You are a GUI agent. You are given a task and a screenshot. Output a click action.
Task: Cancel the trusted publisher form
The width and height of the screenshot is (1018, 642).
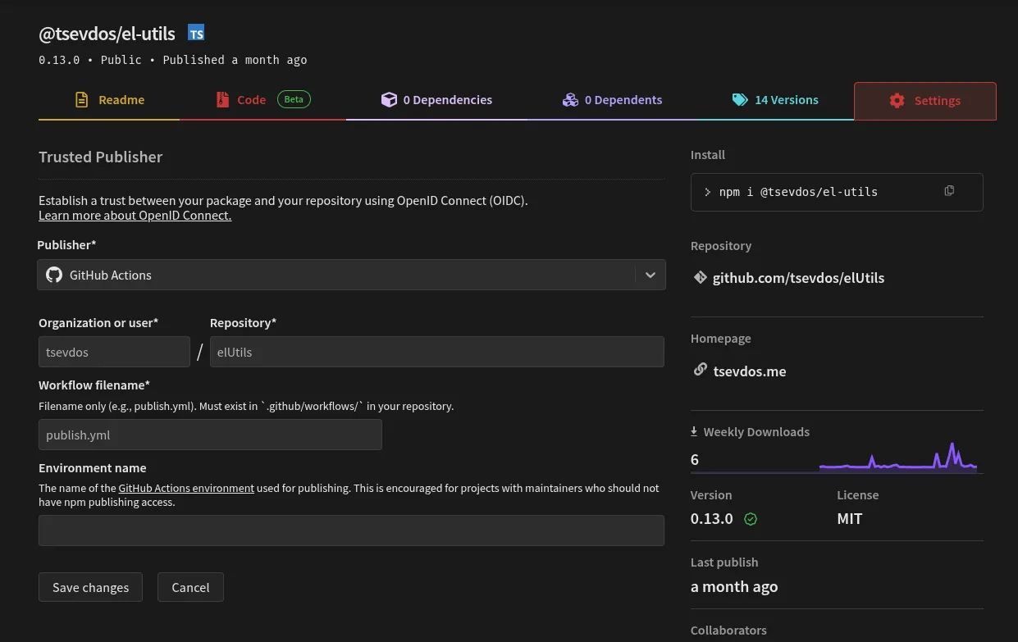190,587
